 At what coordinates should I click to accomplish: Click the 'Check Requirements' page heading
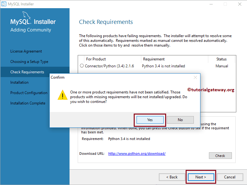point(106,22)
